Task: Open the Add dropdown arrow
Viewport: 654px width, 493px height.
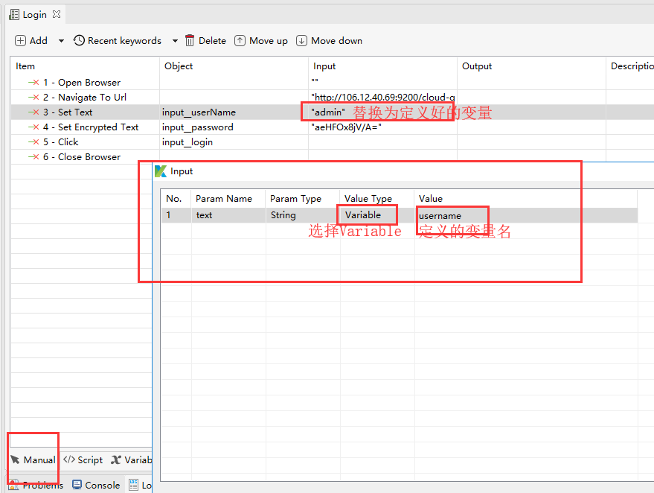Action: pos(61,41)
